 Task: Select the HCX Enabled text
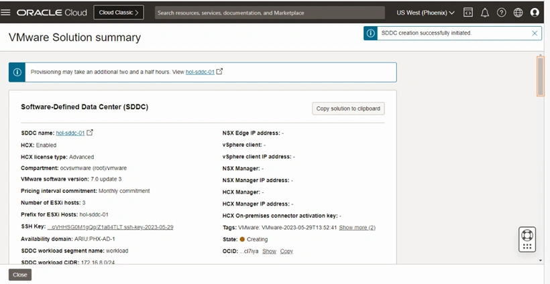(46, 145)
